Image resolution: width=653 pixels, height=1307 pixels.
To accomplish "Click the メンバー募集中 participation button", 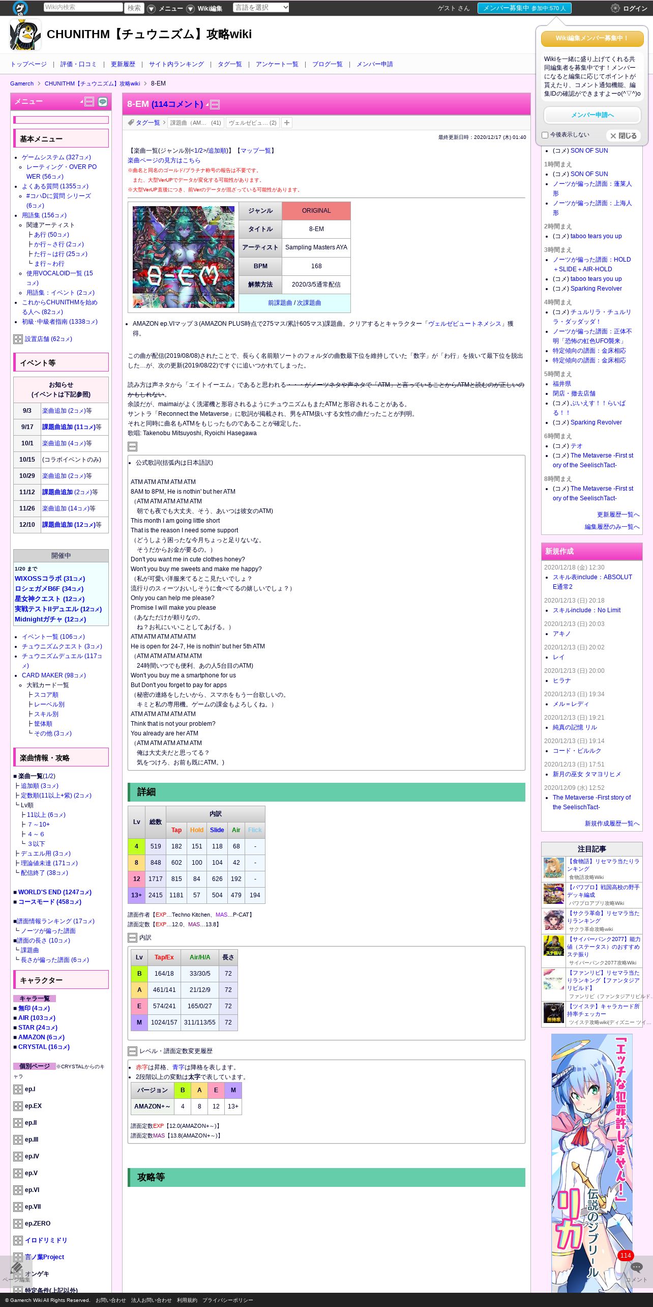I will tap(524, 8).
